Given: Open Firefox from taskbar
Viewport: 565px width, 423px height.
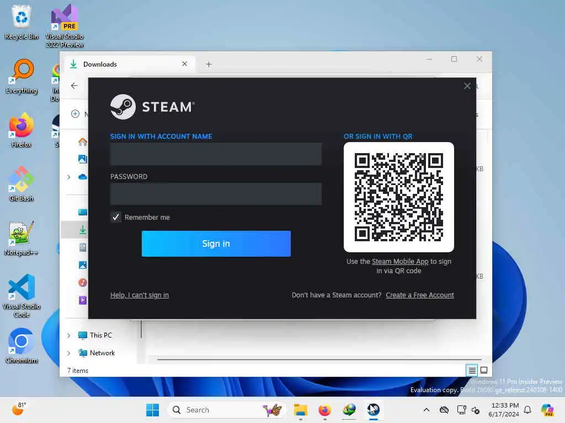Looking at the screenshot, I should [324, 410].
